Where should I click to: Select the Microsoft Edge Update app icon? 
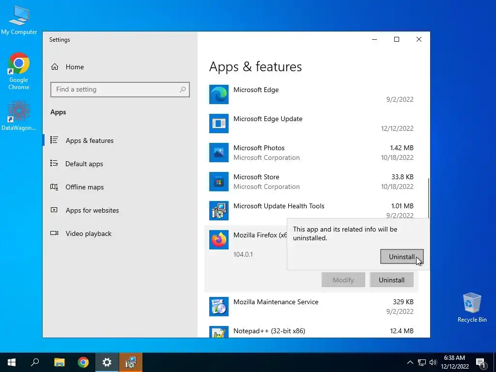(x=218, y=124)
